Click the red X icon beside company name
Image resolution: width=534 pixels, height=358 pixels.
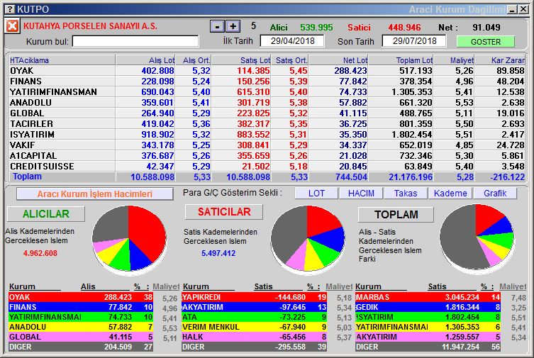coord(12,26)
